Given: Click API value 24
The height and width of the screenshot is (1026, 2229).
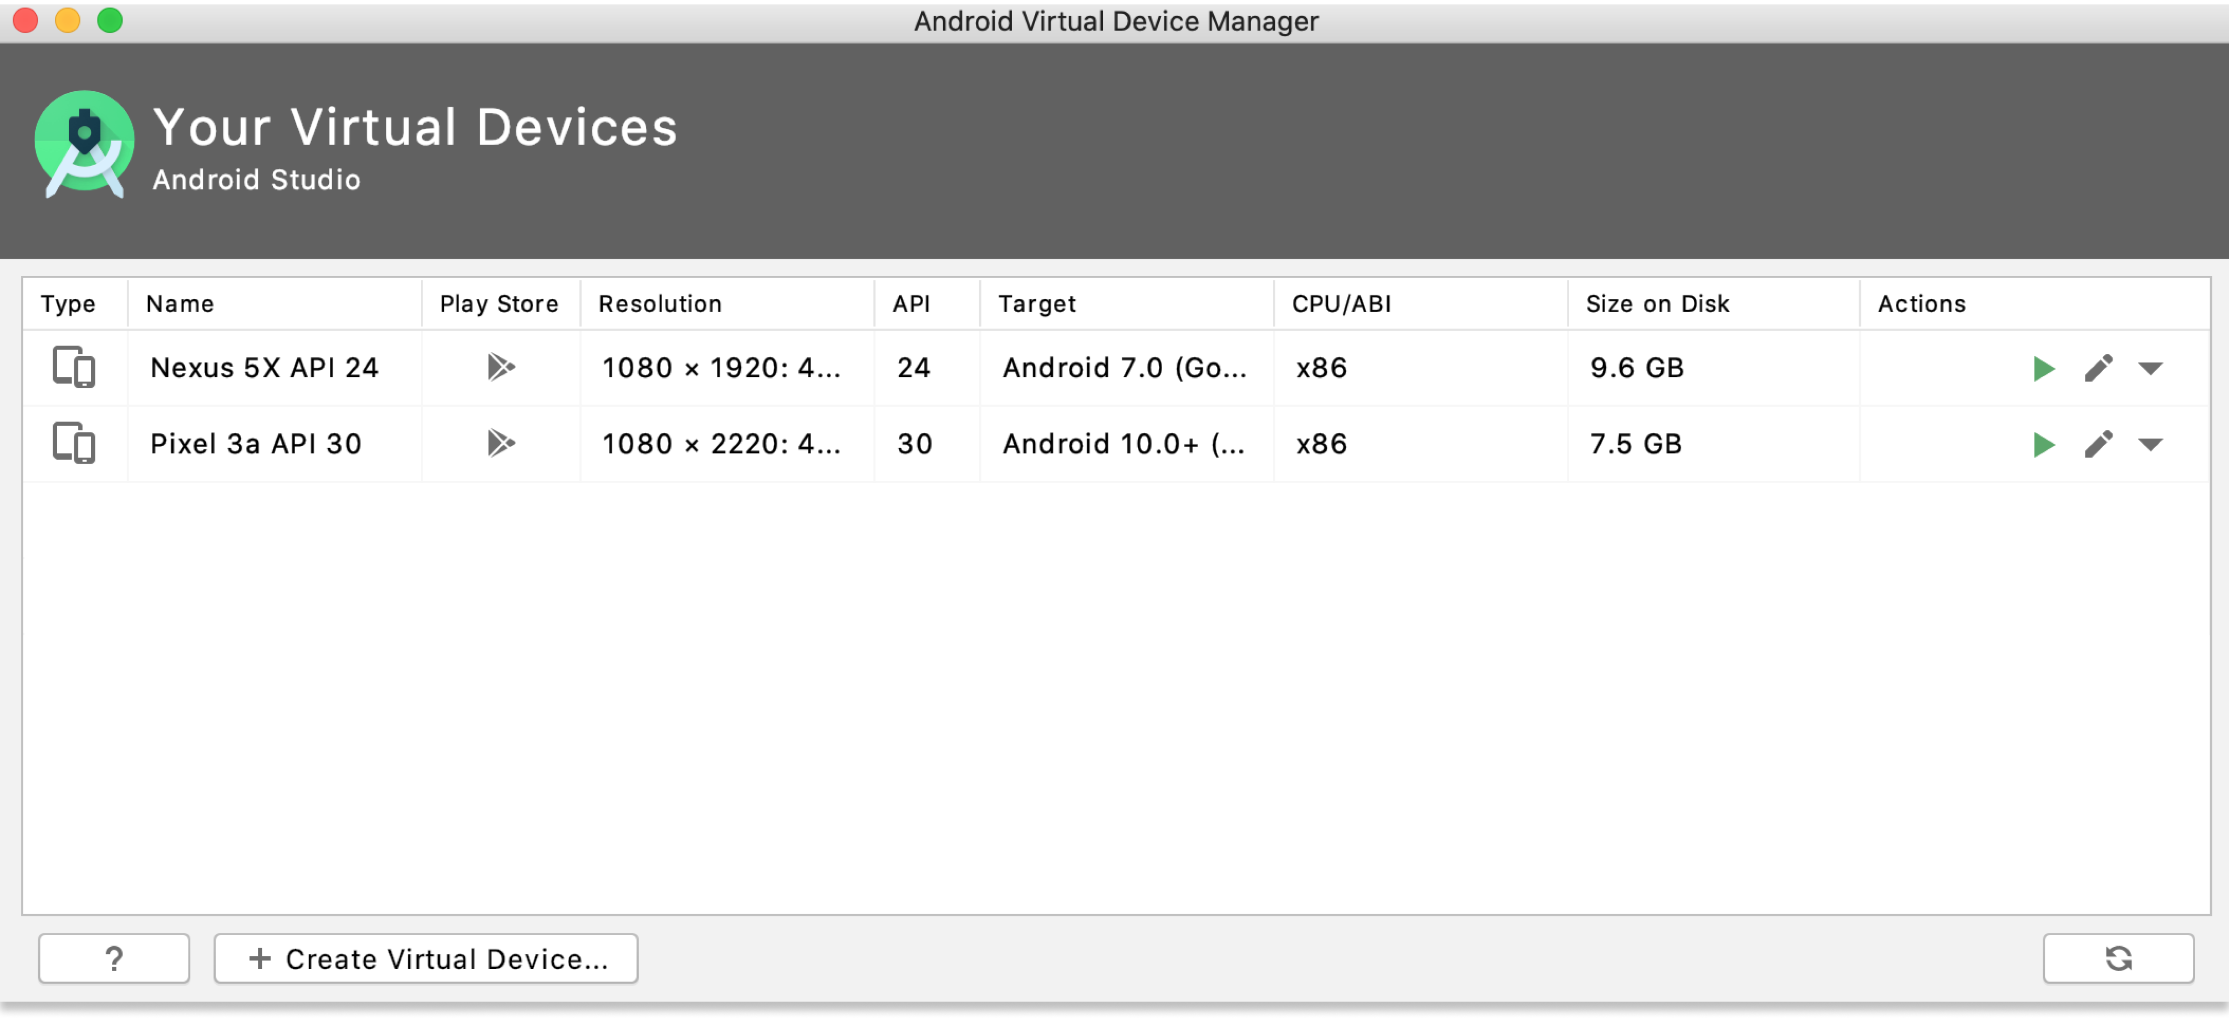Looking at the screenshot, I should [927, 367].
